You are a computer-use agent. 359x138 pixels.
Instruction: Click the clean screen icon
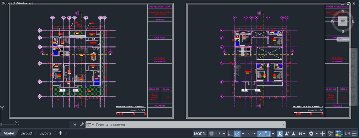[x=347, y=134]
